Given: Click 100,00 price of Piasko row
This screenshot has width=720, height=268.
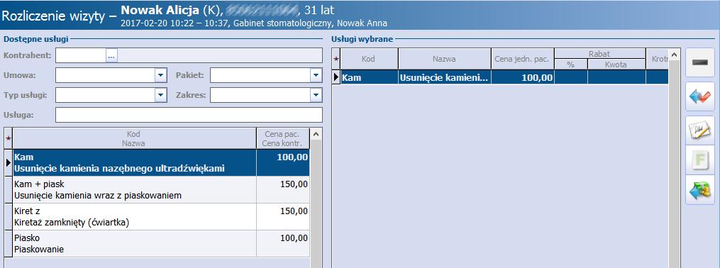Looking at the screenshot, I should 294,238.
